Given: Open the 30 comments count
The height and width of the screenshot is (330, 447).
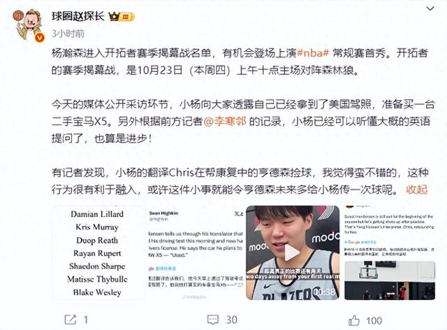Looking at the screenshot, I should (x=231, y=320).
